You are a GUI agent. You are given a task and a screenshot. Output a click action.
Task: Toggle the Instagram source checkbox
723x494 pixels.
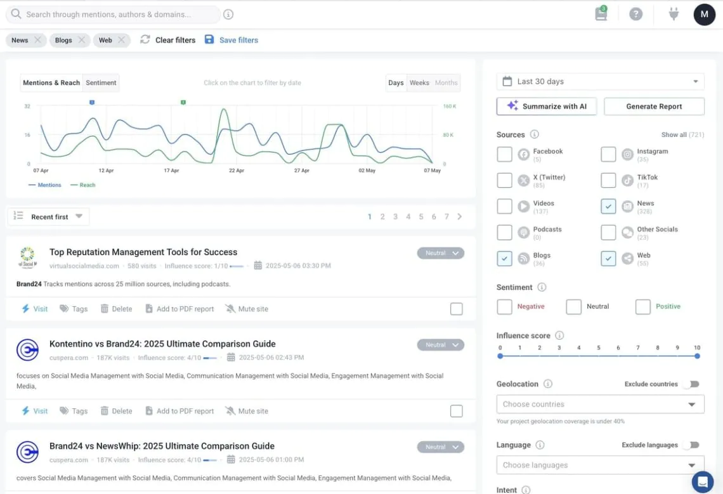[x=608, y=154]
